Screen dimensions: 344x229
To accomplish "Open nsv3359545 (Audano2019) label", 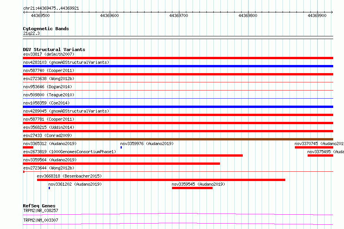I will point(198,184).
